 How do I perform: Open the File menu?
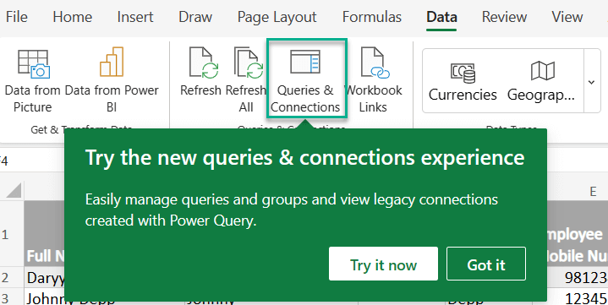pos(17,17)
